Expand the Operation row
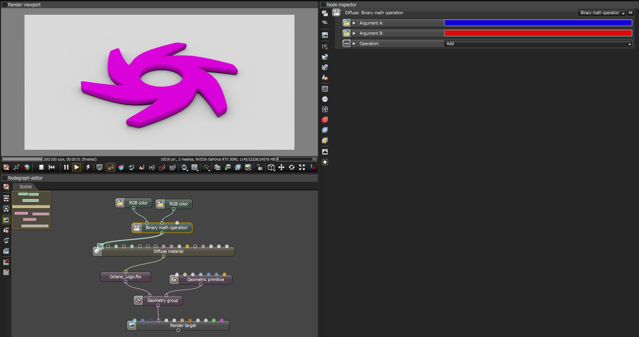Image resolution: width=639 pixels, height=337 pixels. pos(354,44)
